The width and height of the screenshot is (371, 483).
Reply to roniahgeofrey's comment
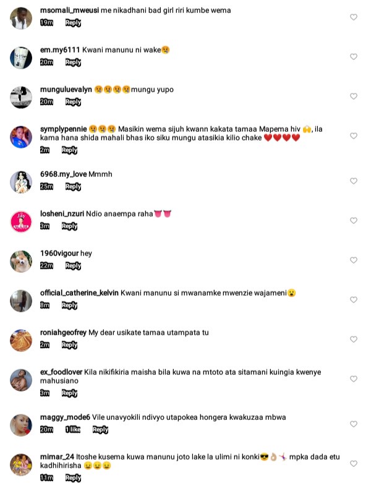(69, 345)
